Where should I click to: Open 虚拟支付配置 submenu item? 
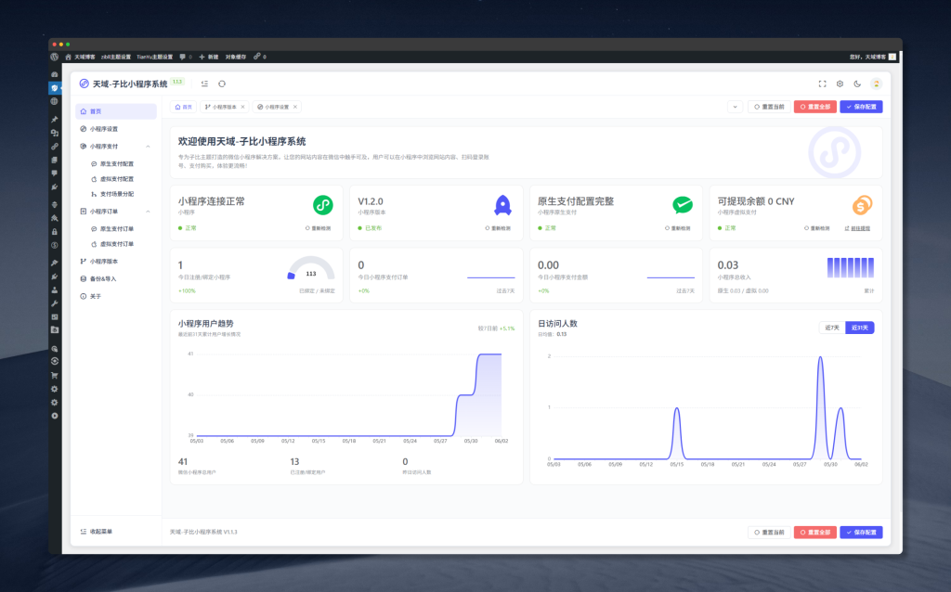tap(116, 179)
